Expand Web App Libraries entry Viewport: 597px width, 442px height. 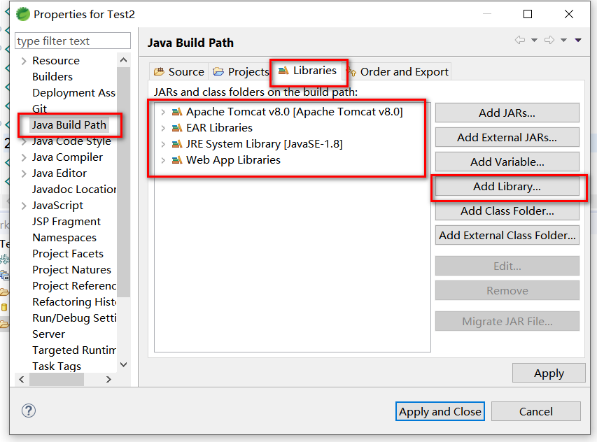[163, 161]
